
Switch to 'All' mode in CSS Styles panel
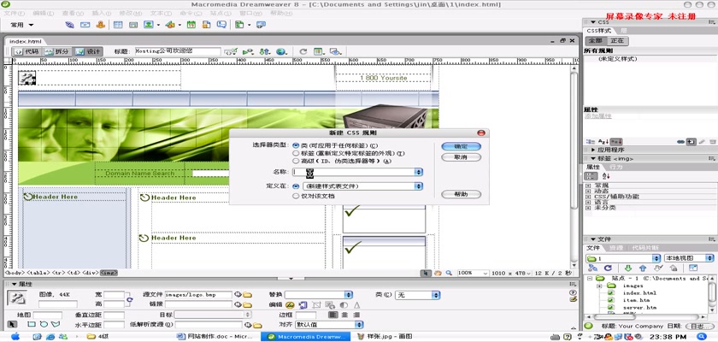coord(595,41)
